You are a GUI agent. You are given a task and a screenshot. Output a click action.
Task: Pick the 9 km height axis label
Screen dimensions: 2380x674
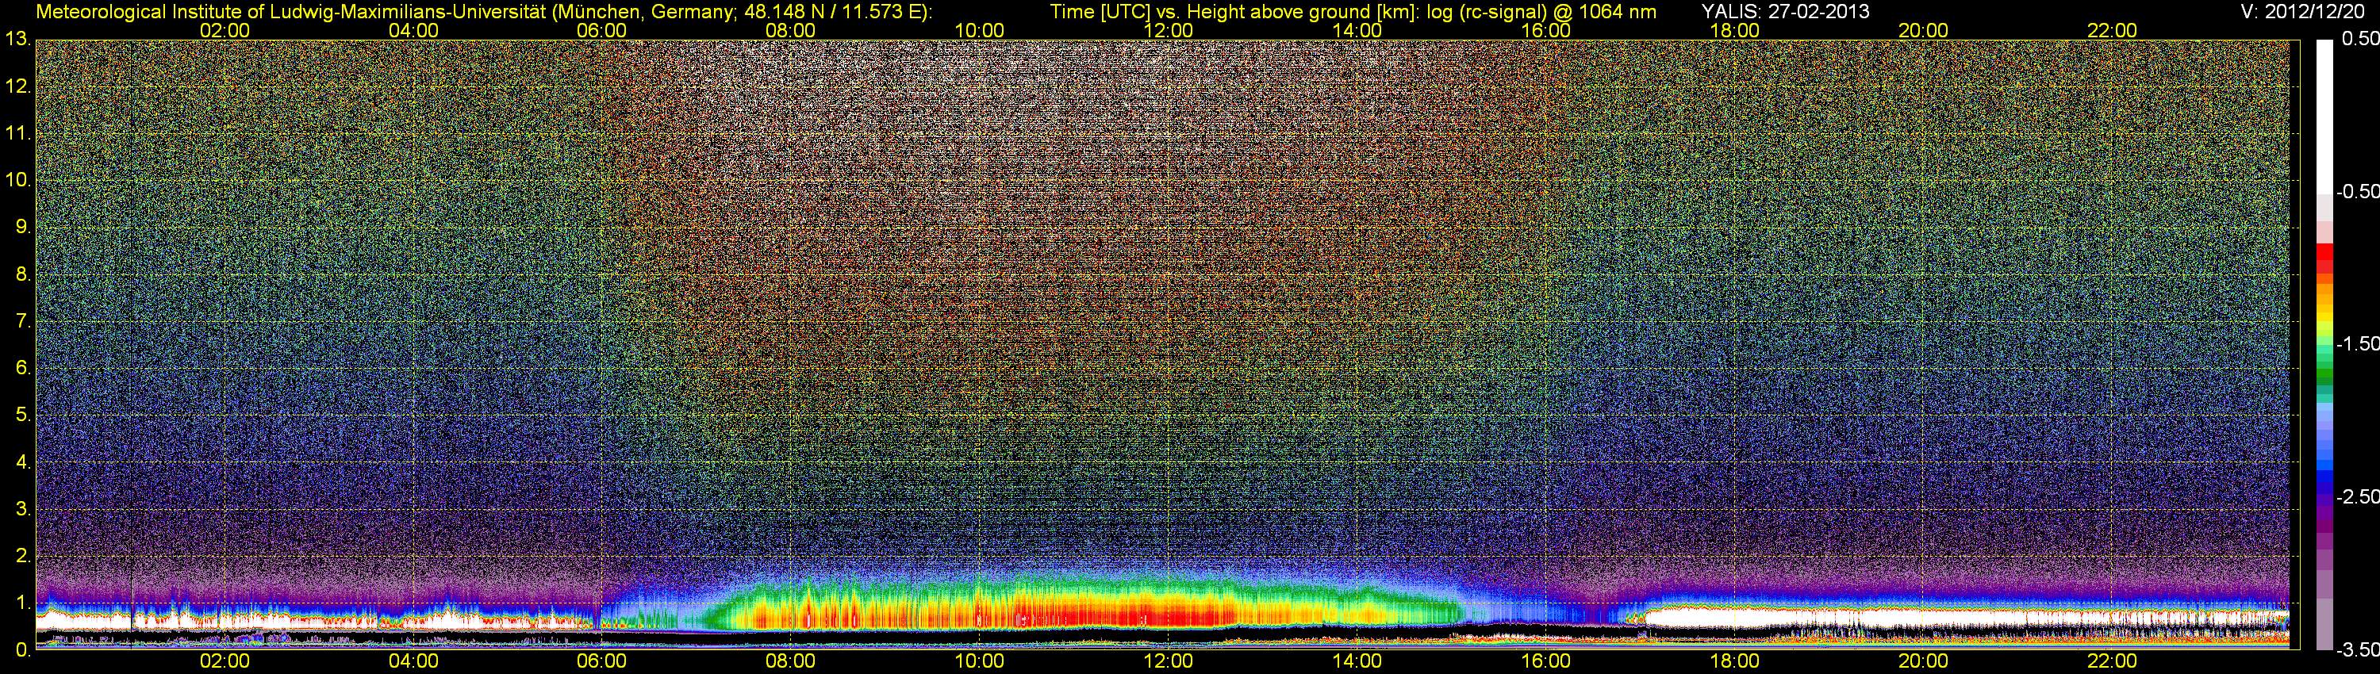click(x=23, y=227)
